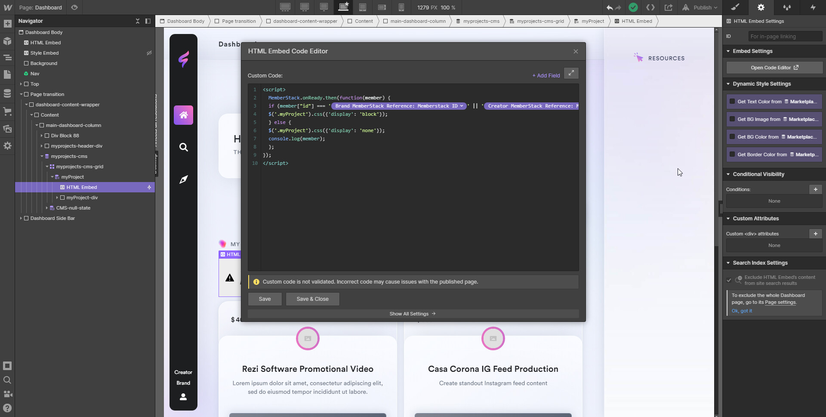Collapse the Page transition tree node

point(21,94)
